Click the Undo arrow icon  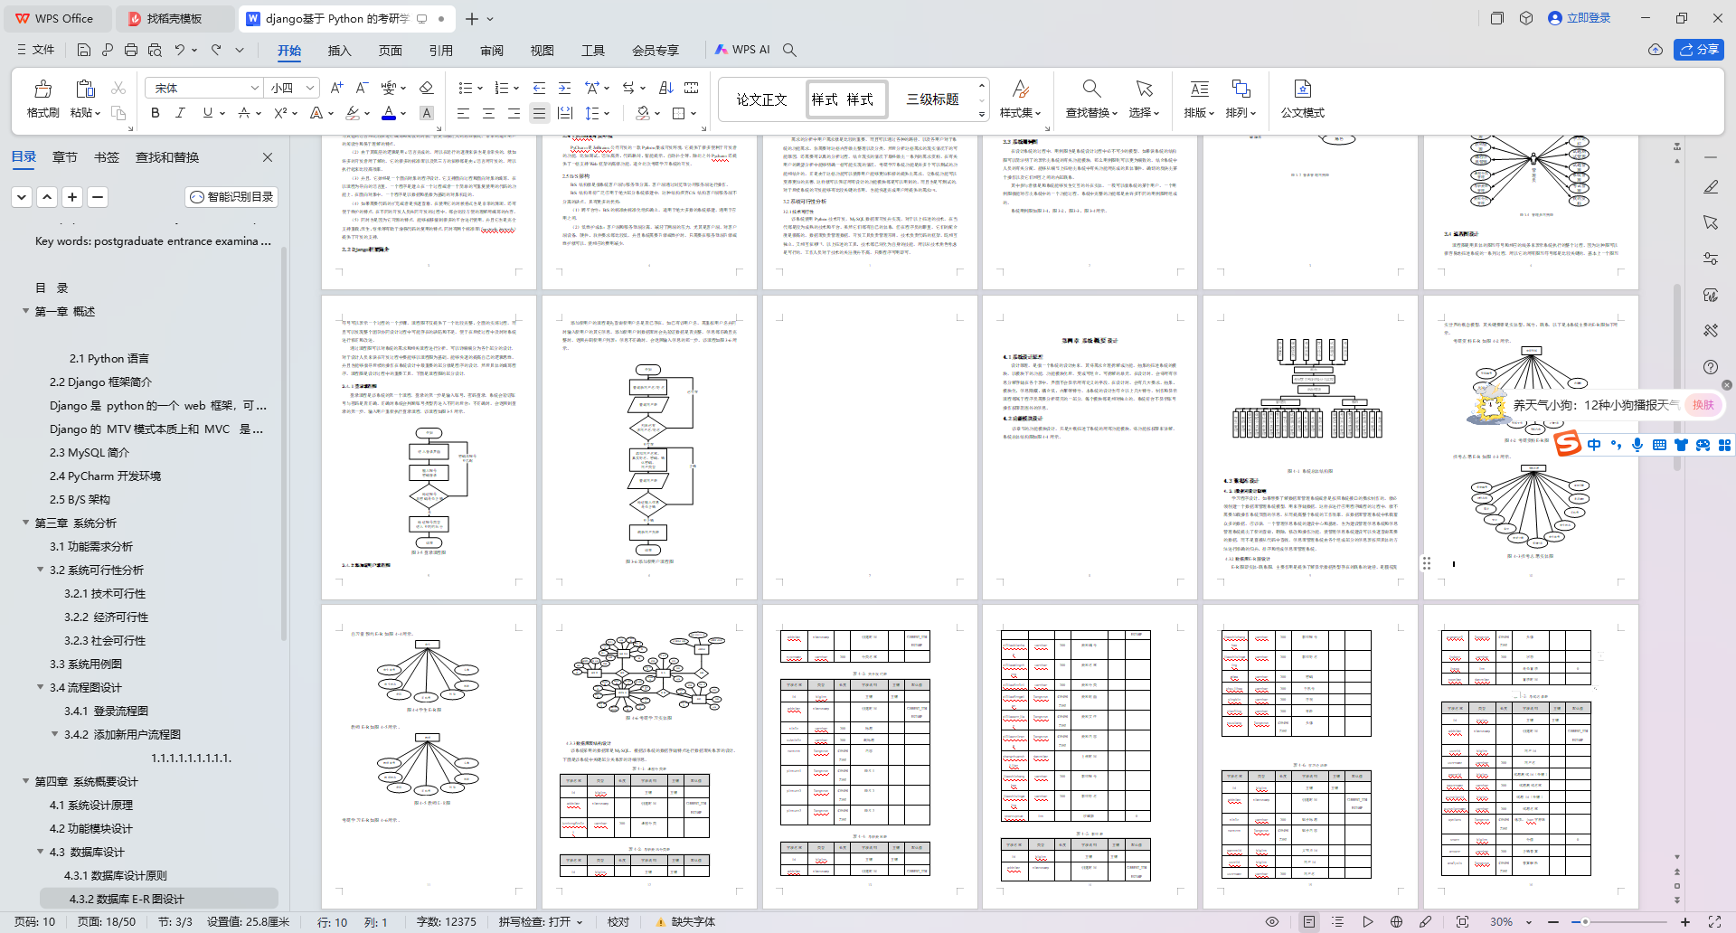[x=180, y=50]
